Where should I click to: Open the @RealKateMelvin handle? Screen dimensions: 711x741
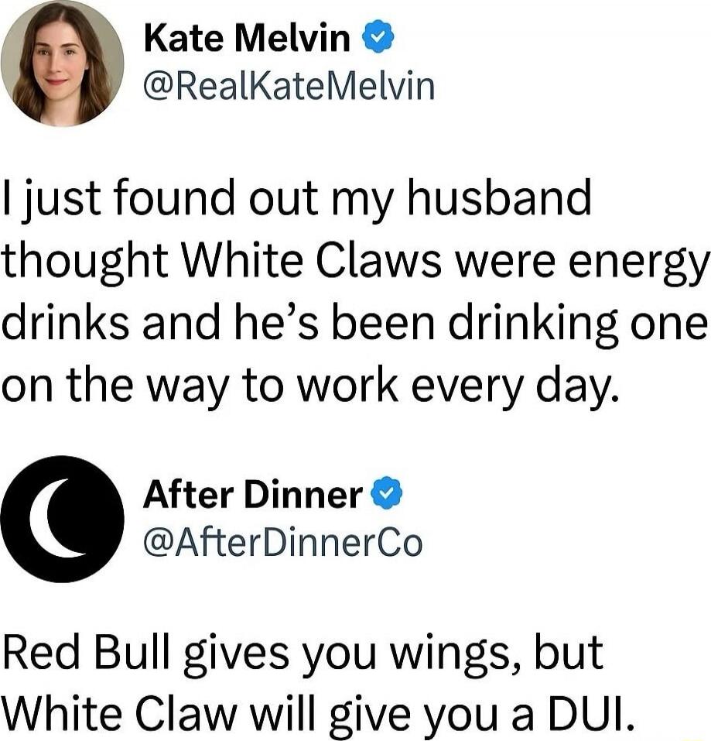289,87
